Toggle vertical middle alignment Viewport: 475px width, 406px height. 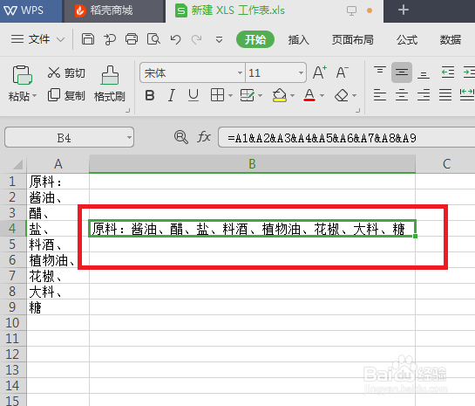402,72
